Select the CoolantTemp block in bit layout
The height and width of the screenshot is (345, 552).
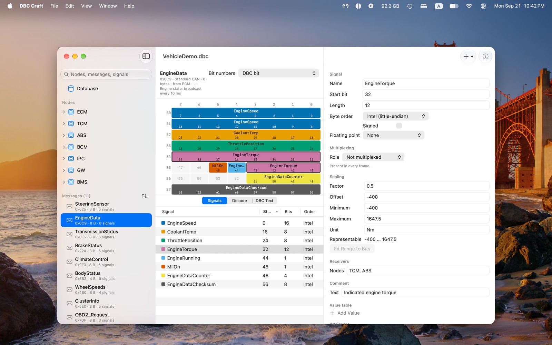[x=246, y=135]
